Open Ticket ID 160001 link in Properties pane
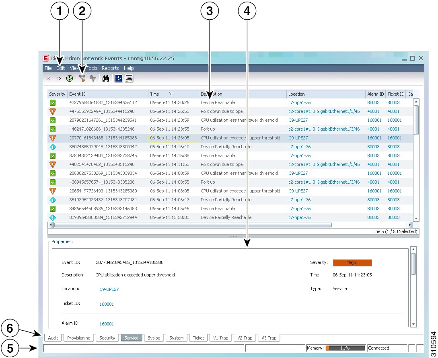438x358 pixels. [x=107, y=304]
